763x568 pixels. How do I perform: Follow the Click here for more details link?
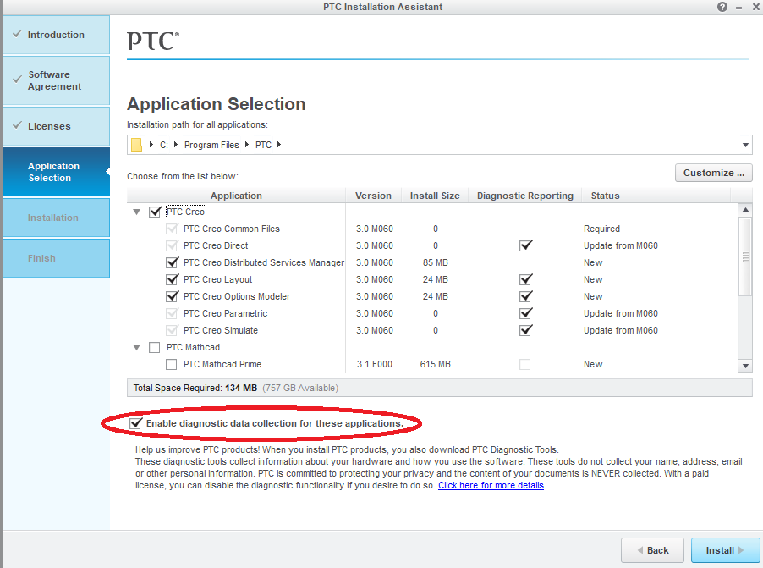[491, 484]
